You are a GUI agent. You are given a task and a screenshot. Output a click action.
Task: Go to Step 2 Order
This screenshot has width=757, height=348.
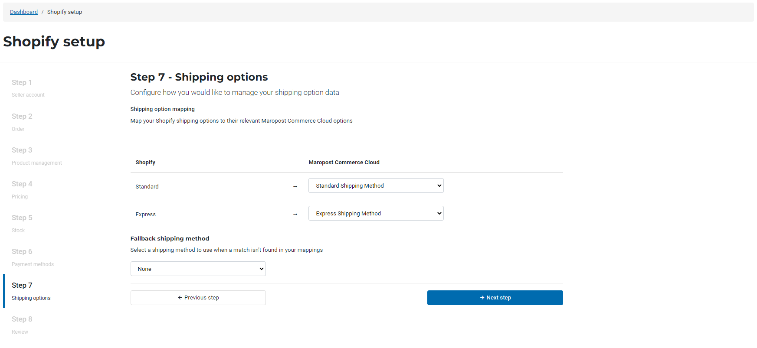pos(22,122)
